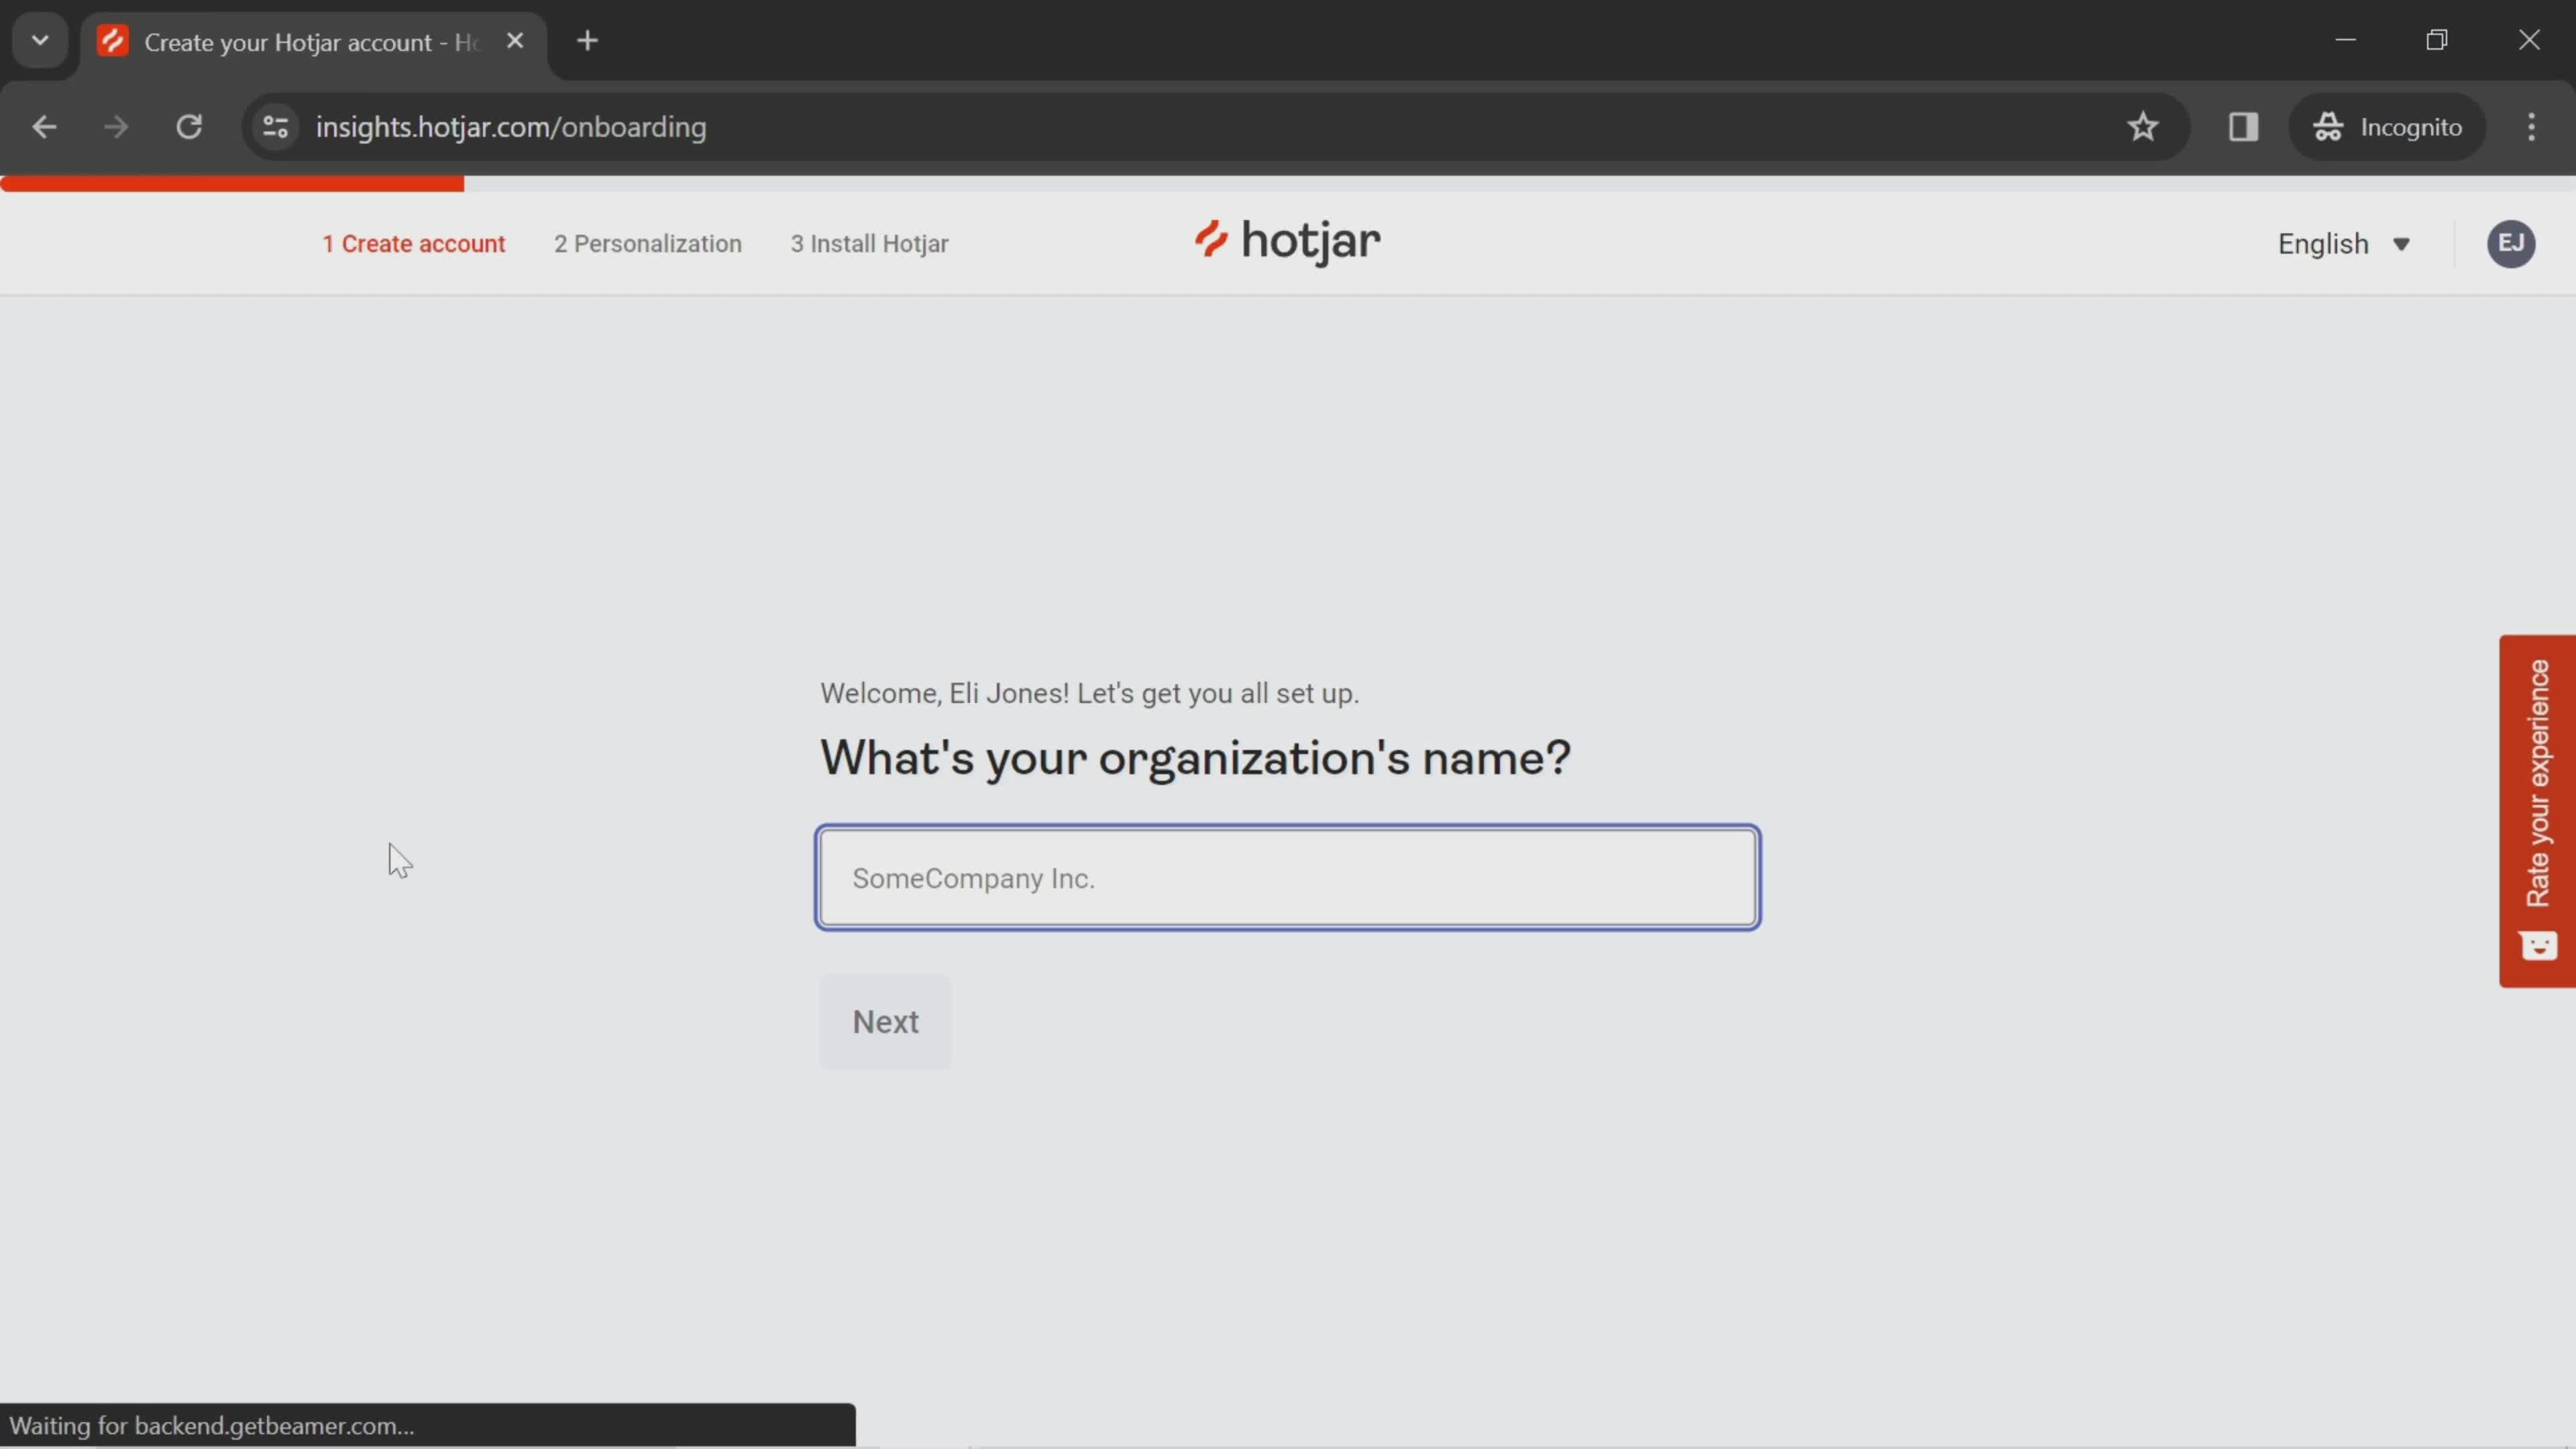Click the Next button
Image resolution: width=2576 pixels, height=1449 pixels.
[885, 1021]
